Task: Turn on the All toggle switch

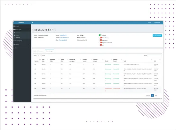Action: click(100, 45)
